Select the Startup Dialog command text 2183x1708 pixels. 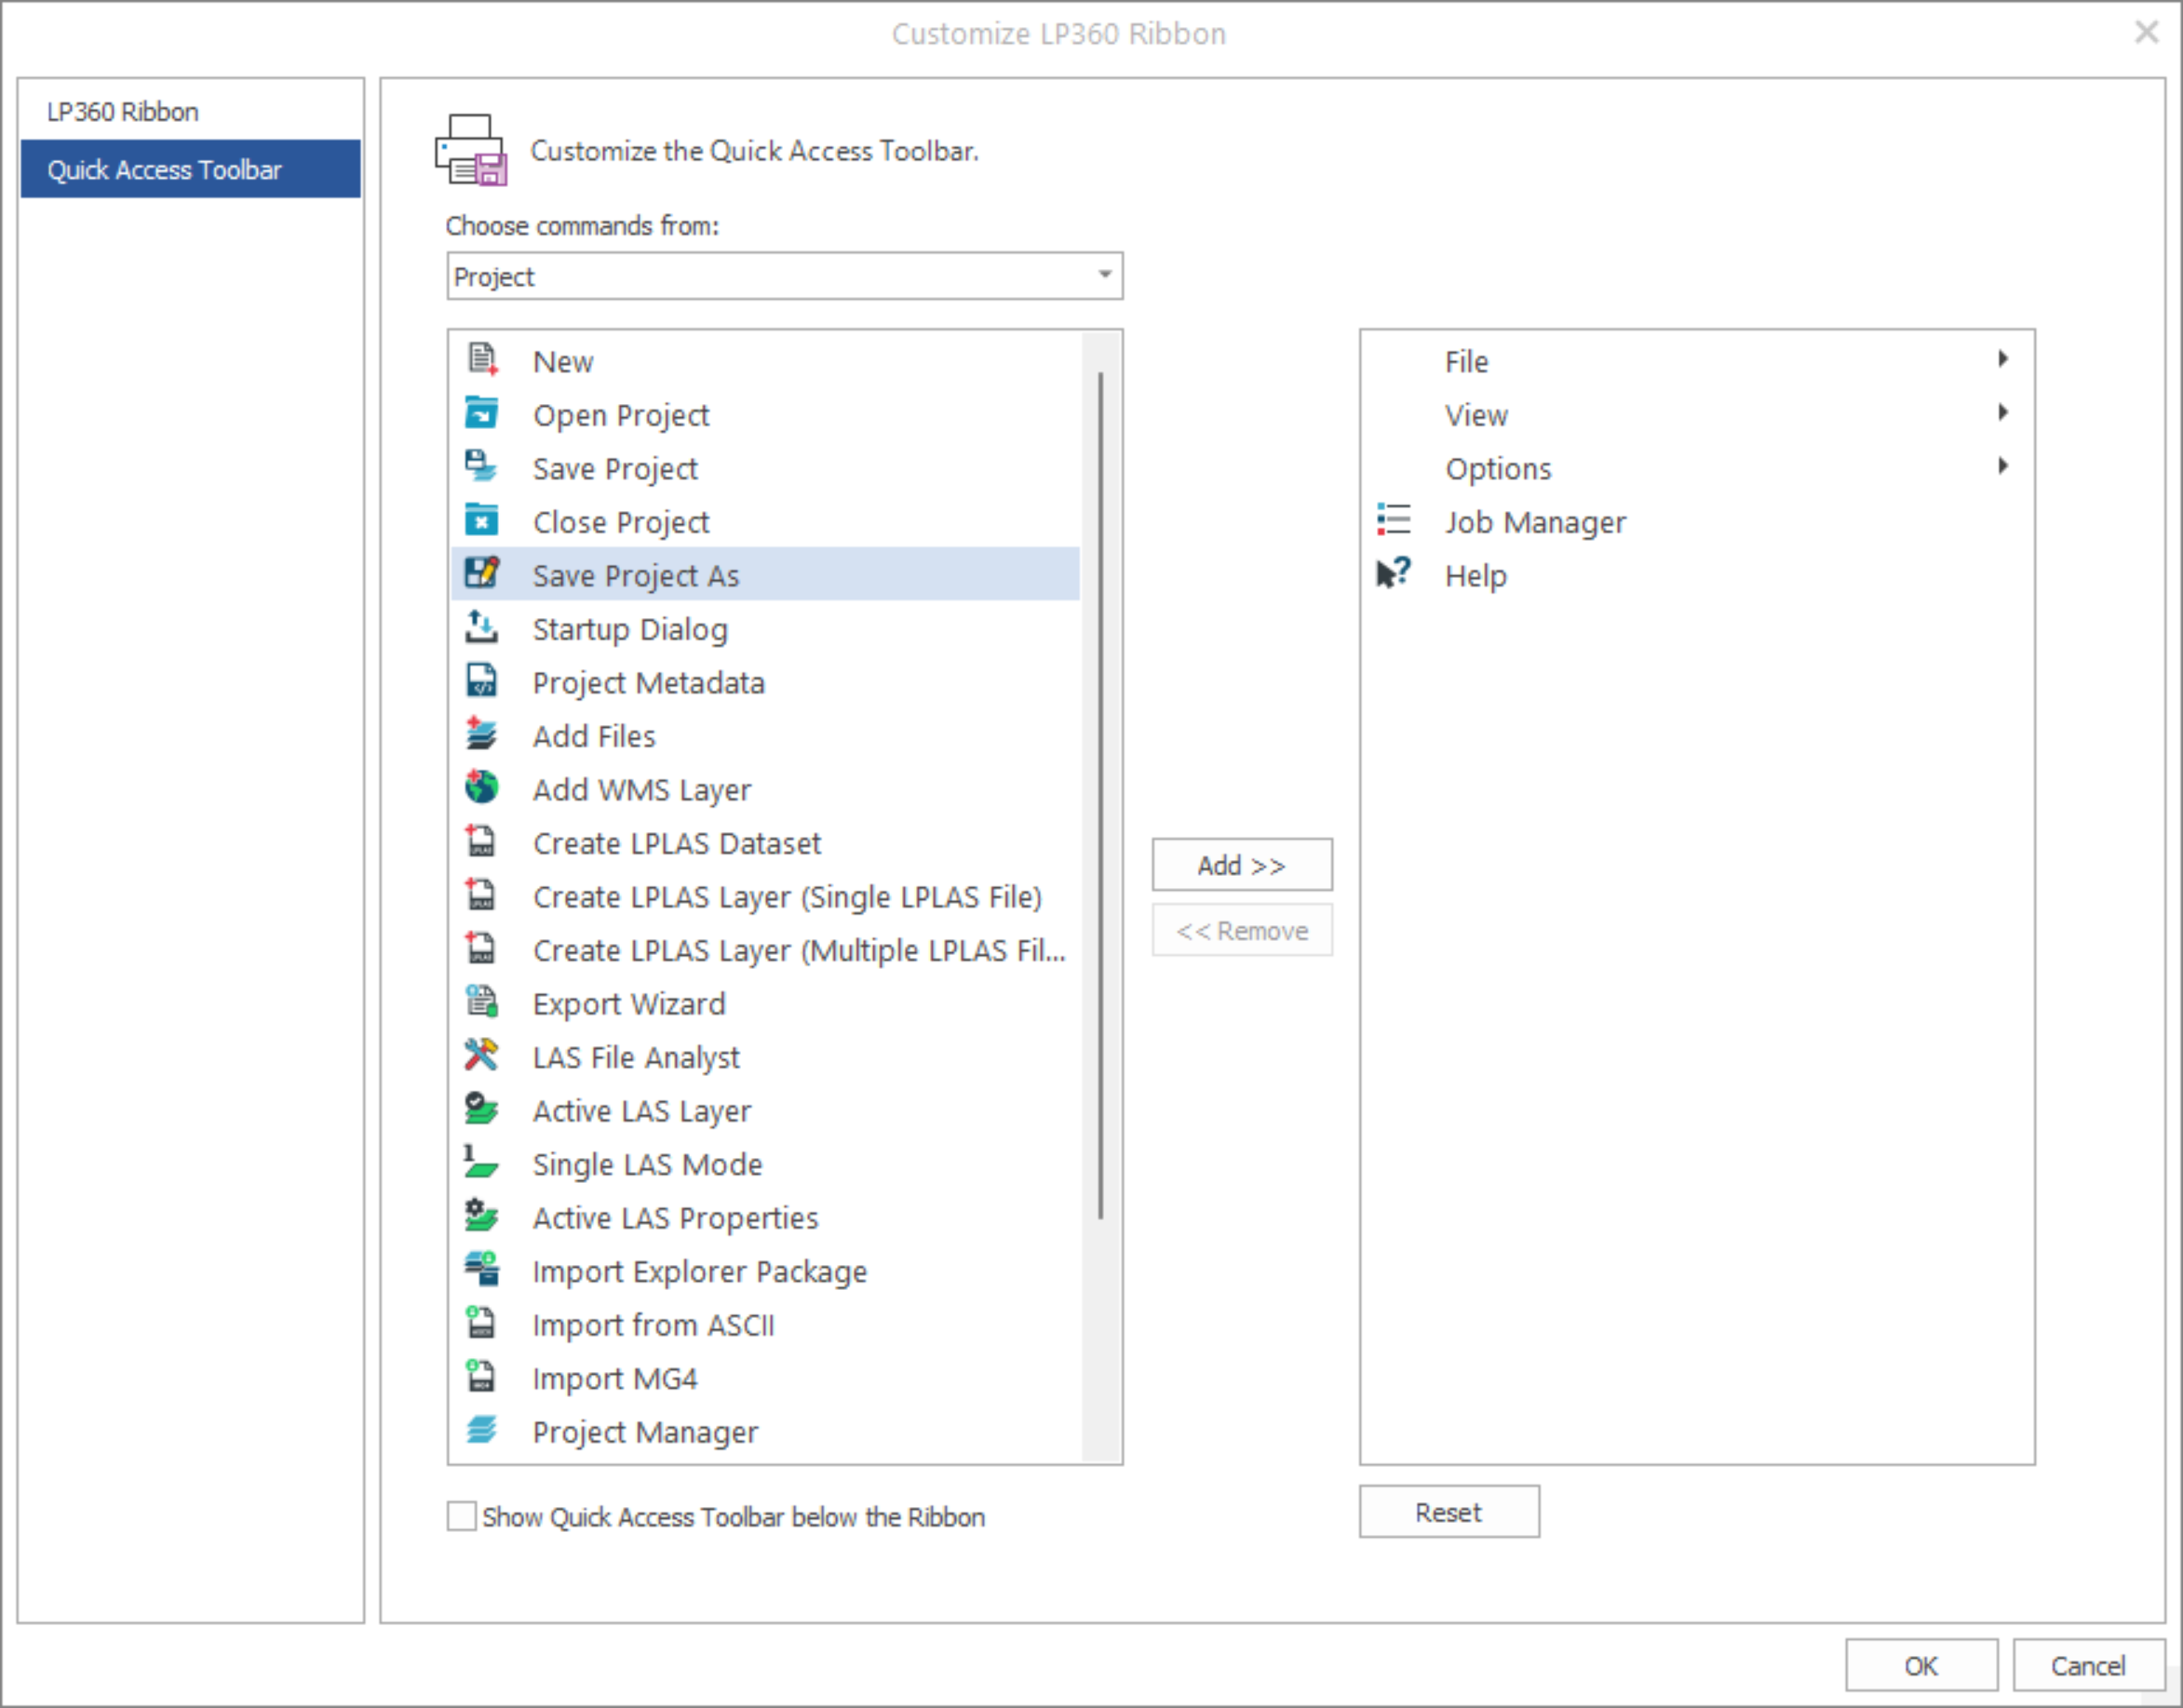click(x=630, y=629)
